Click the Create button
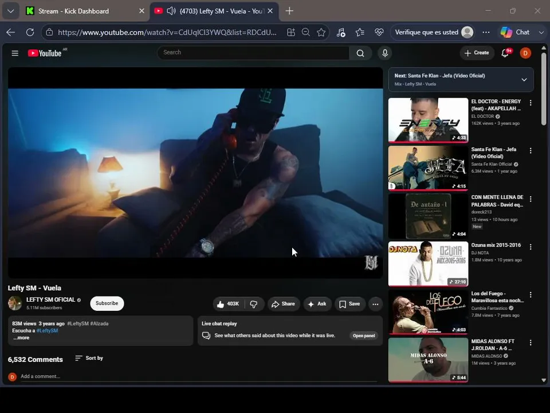The image size is (550, 413). pyautogui.click(x=477, y=53)
